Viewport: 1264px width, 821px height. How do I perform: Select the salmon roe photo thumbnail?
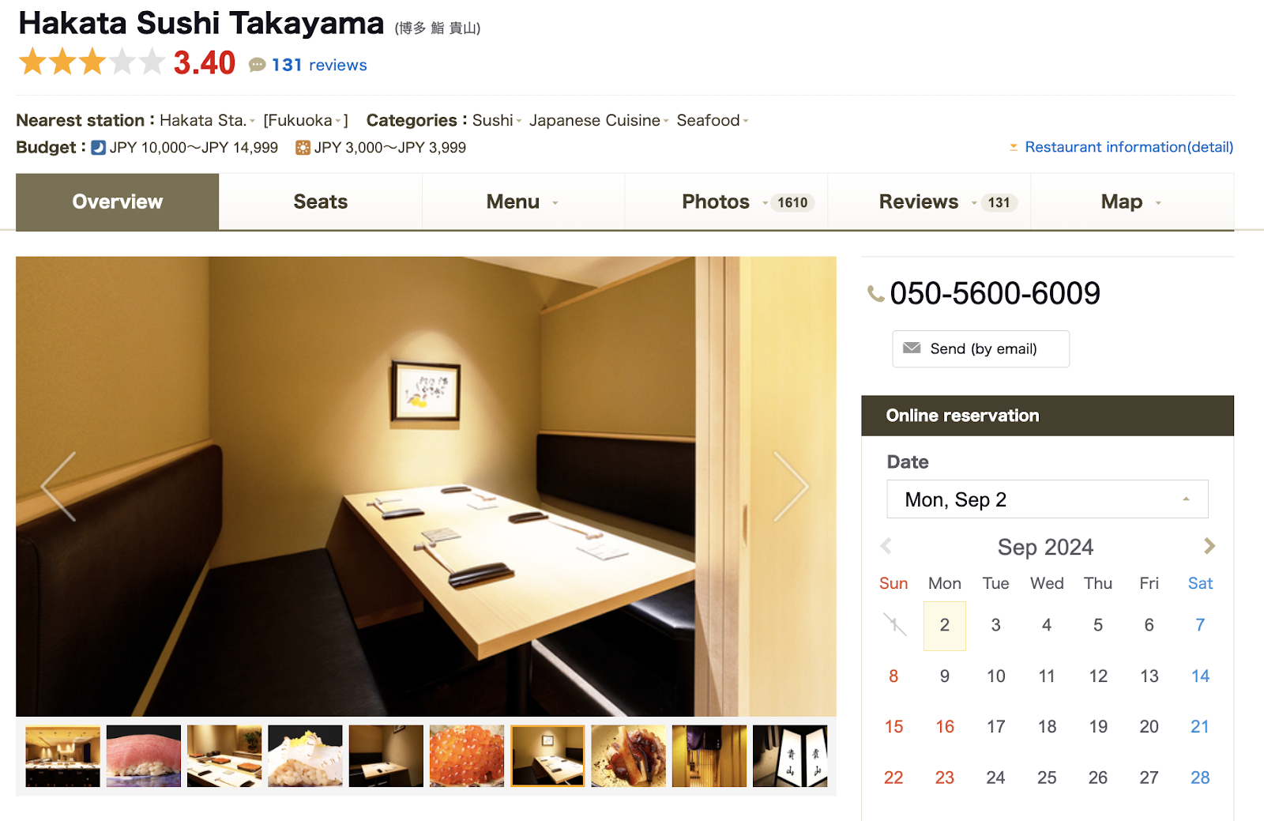tap(467, 756)
